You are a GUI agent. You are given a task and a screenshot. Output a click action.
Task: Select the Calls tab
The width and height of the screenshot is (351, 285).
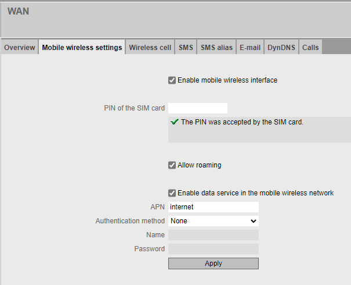310,48
